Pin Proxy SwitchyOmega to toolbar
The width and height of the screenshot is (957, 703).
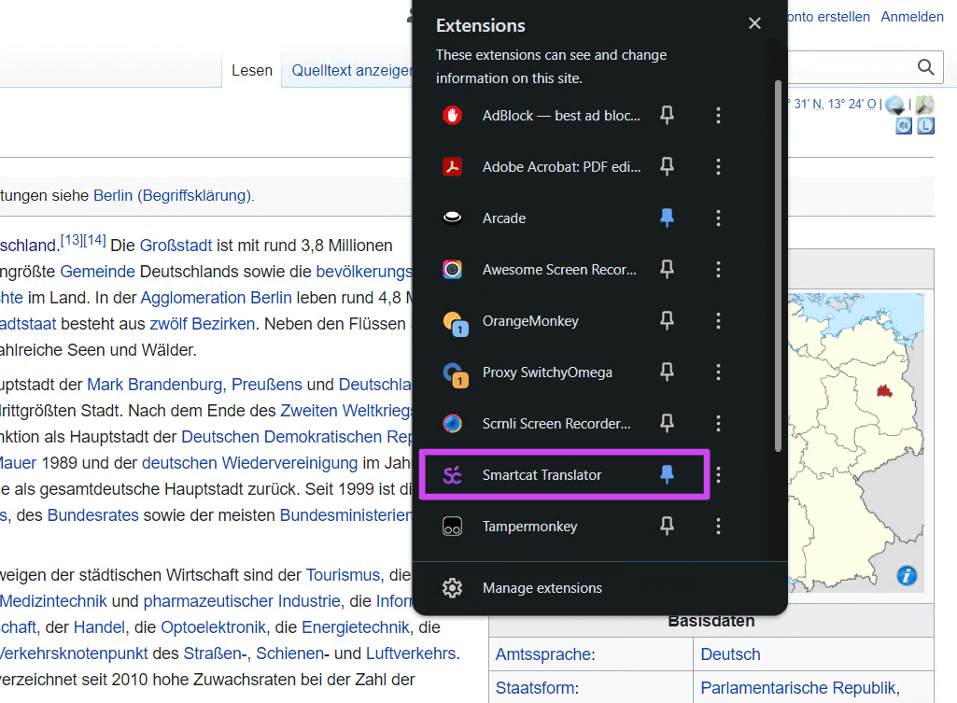pos(667,372)
